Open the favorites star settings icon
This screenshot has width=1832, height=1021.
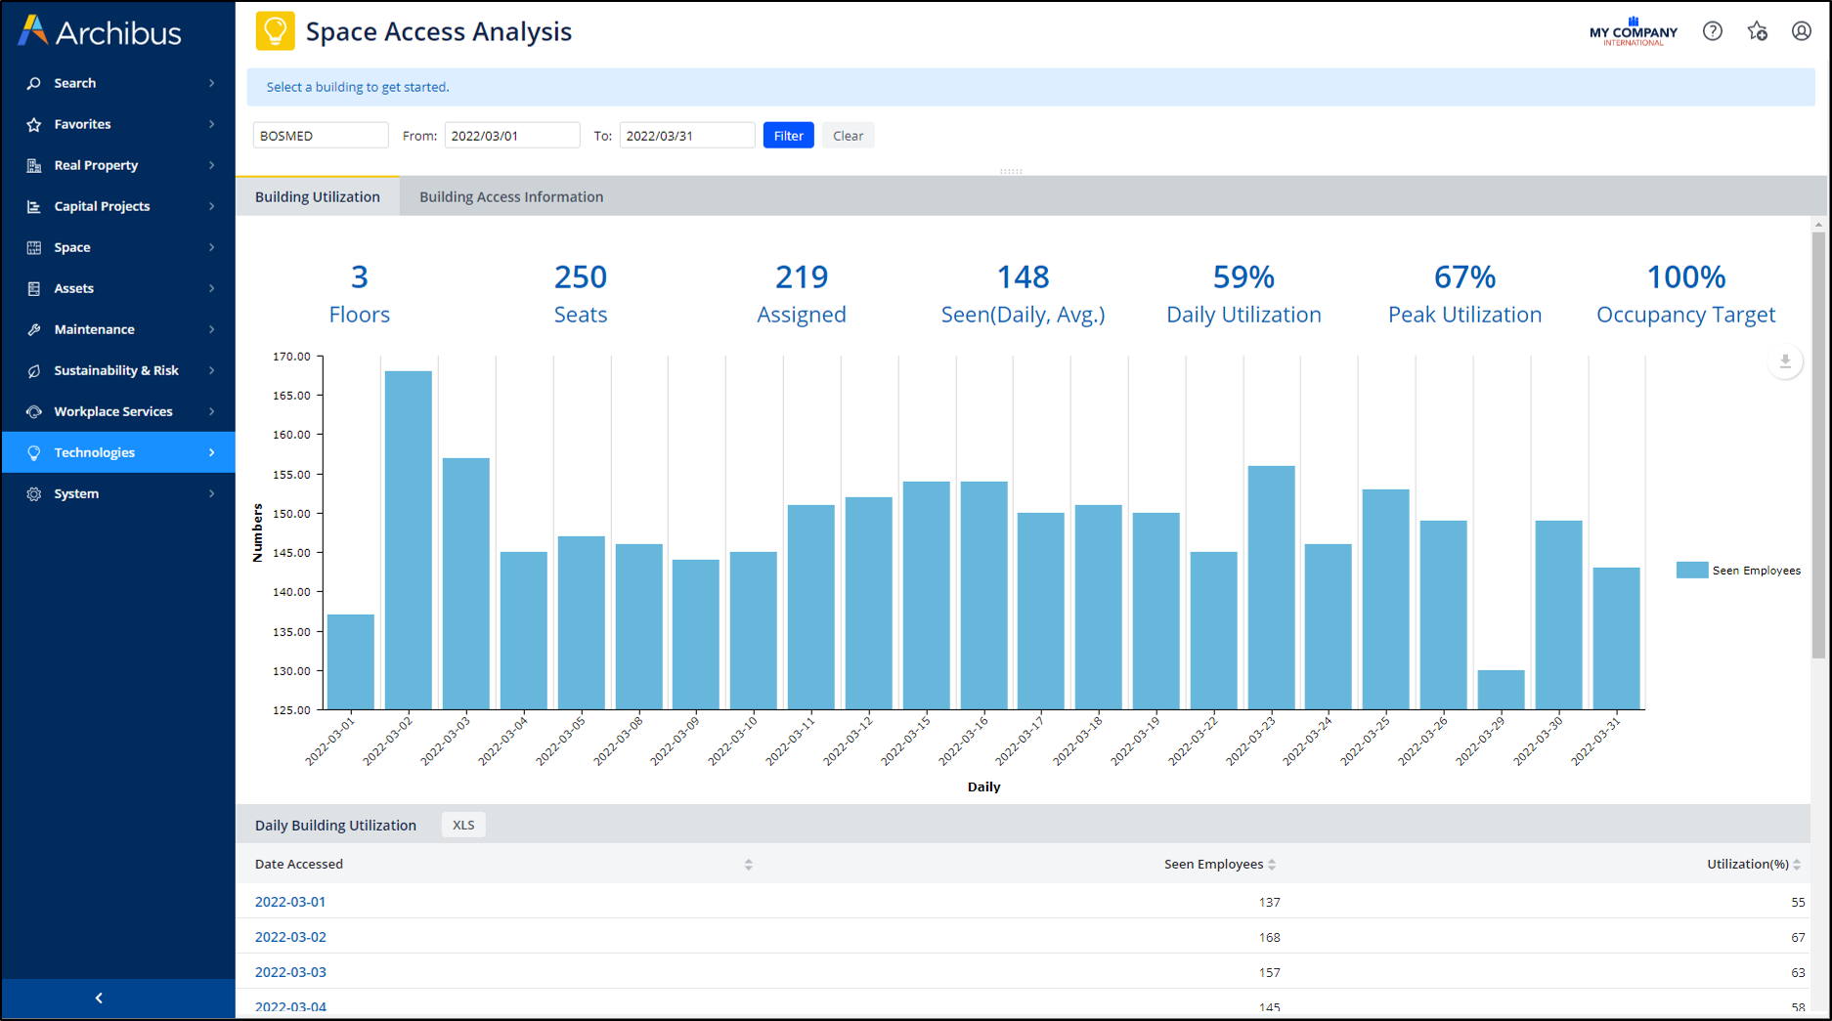tap(1757, 31)
